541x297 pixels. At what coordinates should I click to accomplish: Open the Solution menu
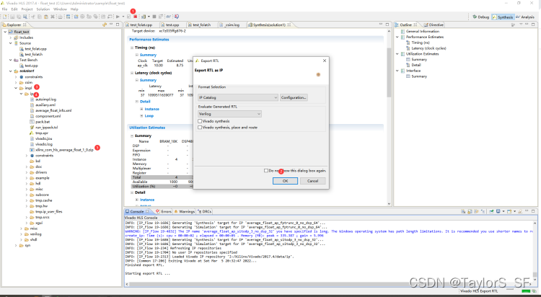pos(43,9)
